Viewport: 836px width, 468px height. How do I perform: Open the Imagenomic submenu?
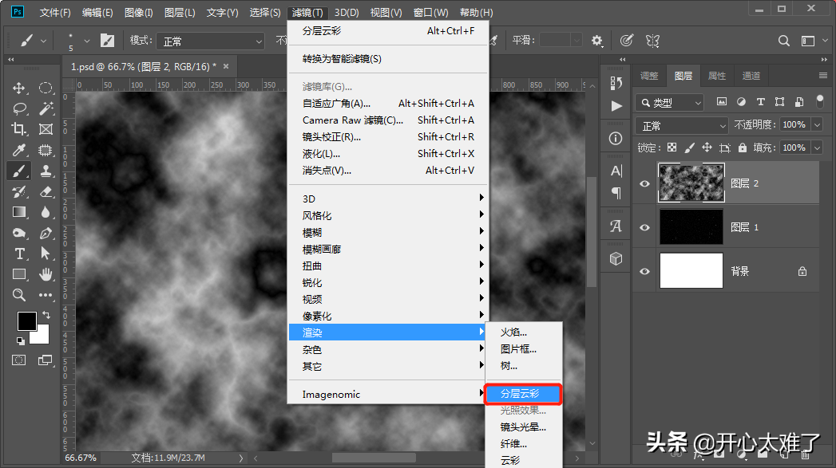tap(387, 394)
